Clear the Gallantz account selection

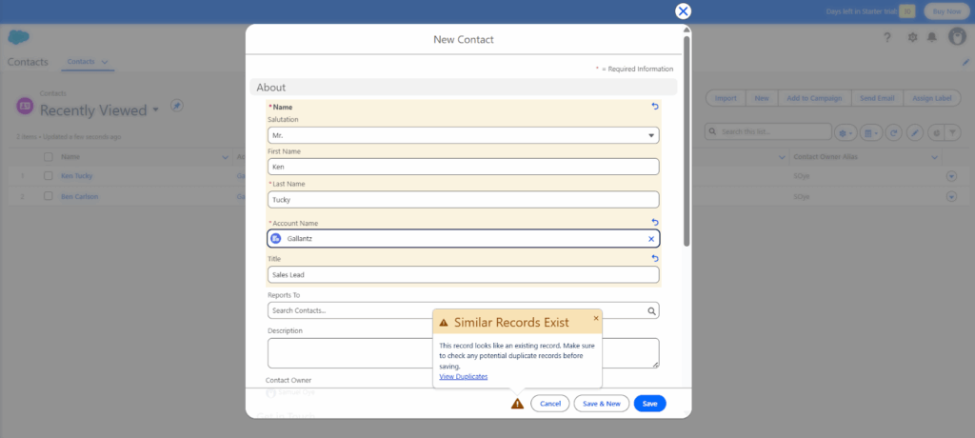[x=651, y=239]
